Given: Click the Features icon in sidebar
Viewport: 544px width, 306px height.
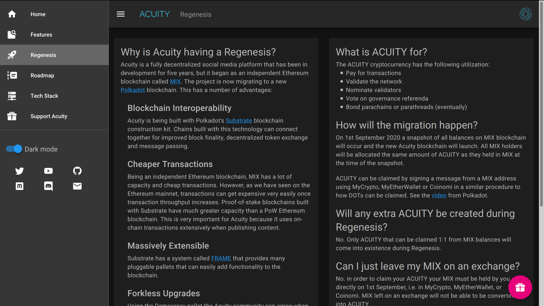Looking at the screenshot, I should (x=12, y=34).
